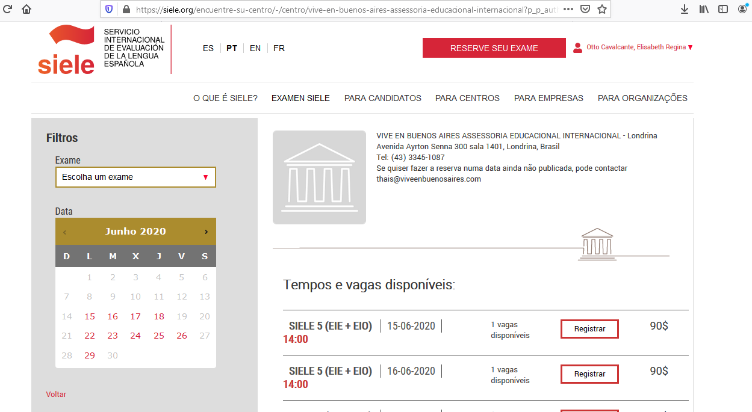The image size is (752, 412).
Task: Click the 'Junho 2020' calendar title
Action: [135, 232]
